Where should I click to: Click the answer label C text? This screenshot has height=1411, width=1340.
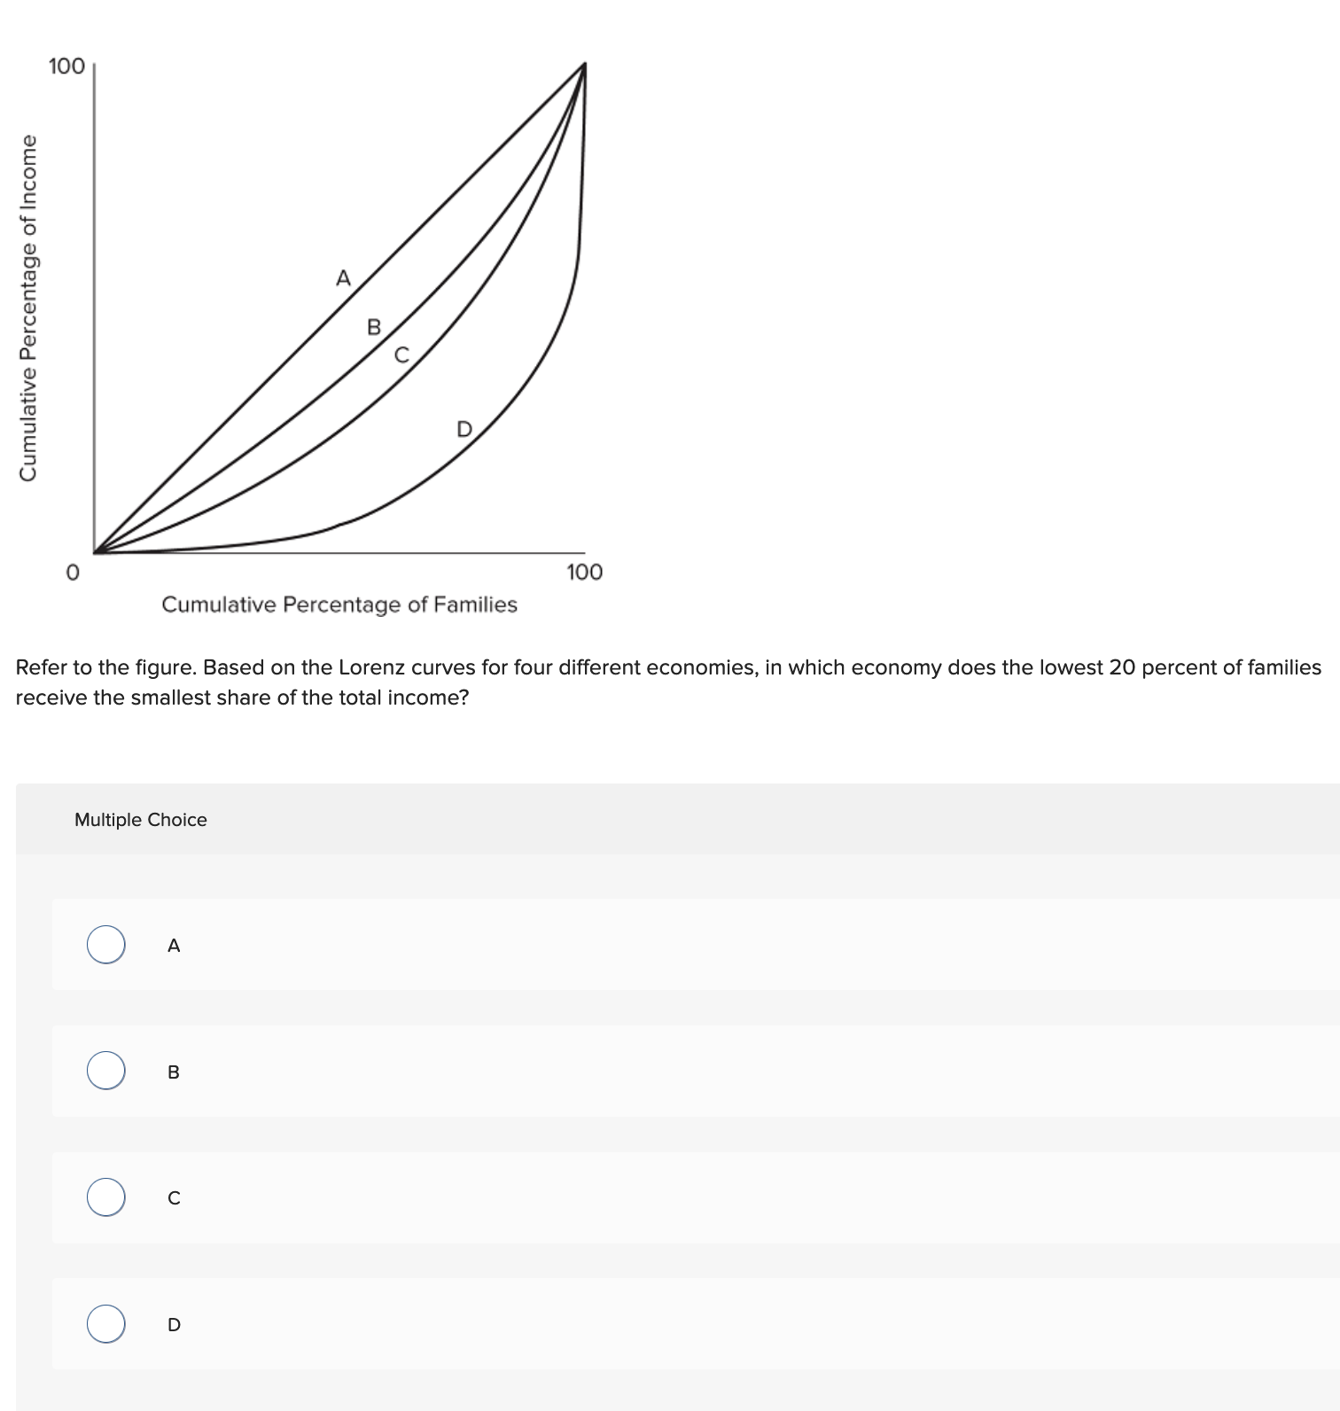[173, 1198]
